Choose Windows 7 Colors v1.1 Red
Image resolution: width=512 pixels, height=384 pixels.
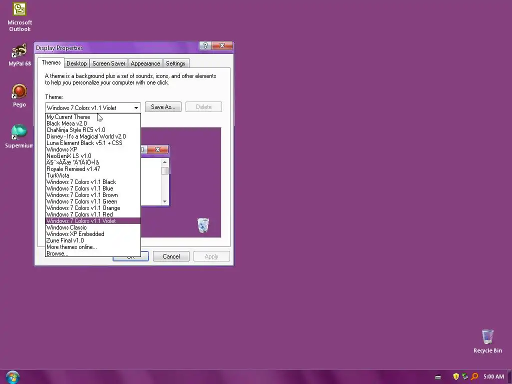coord(92,214)
